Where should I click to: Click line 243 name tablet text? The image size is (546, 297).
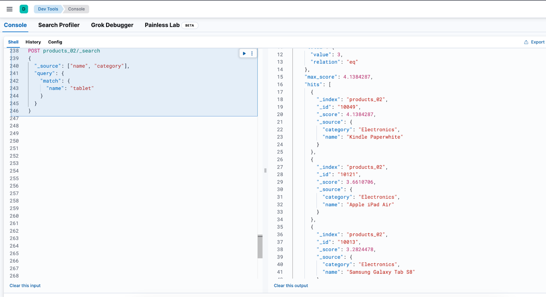[x=70, y=88]
